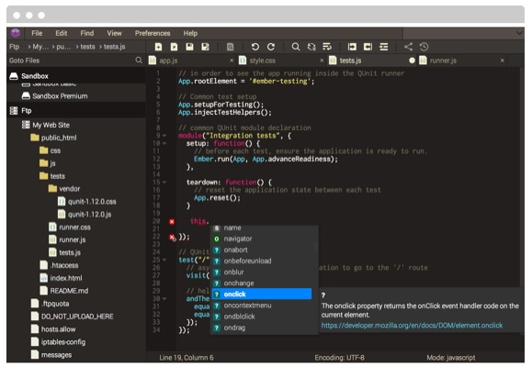Click the Ftp server icon in the sidebar

coord(14,111)
